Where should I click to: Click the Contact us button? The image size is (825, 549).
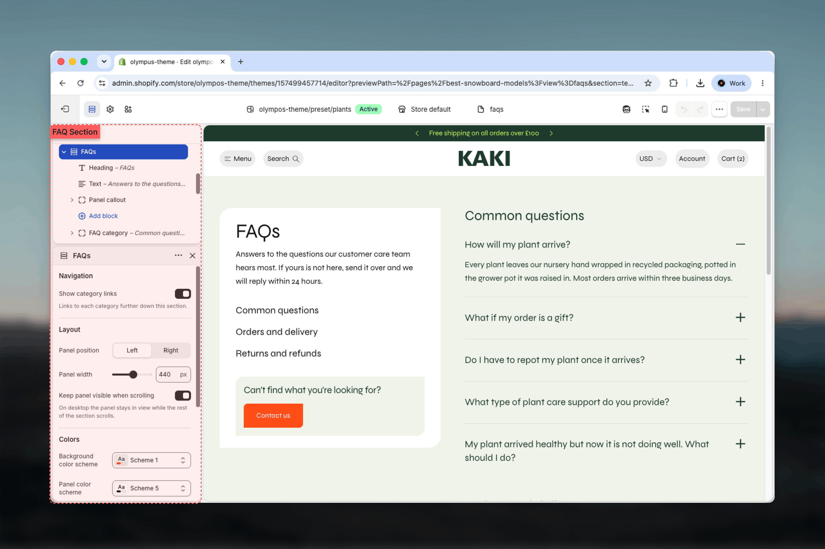pyautogui.click(x=273, y=416)
